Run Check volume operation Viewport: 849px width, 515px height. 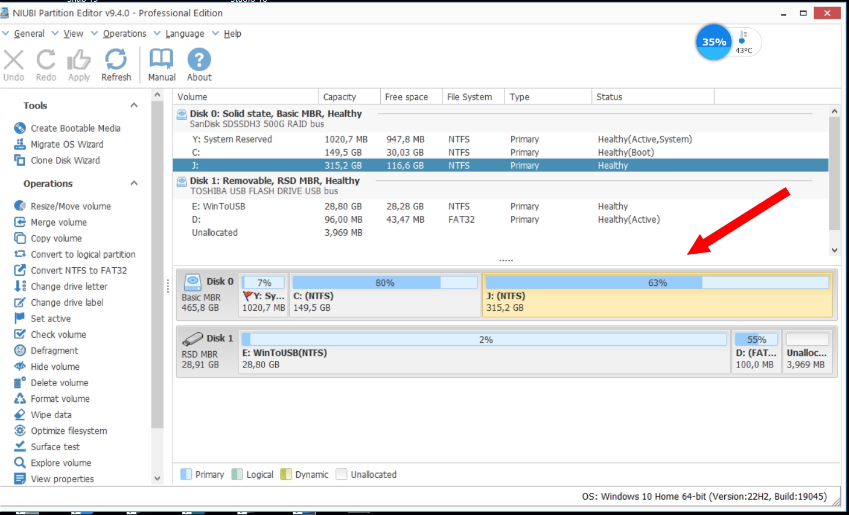(58, 335)
